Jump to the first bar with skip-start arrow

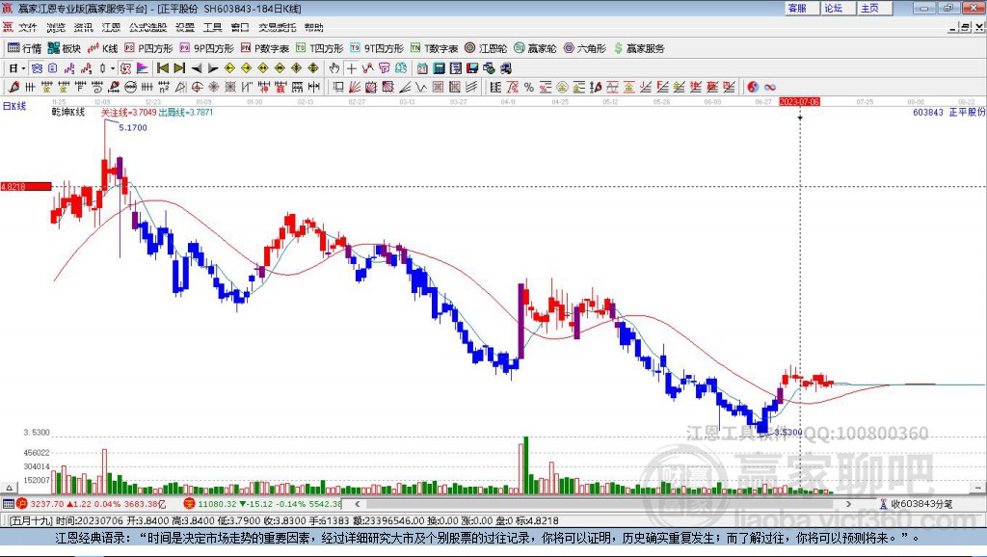[163, 68]
